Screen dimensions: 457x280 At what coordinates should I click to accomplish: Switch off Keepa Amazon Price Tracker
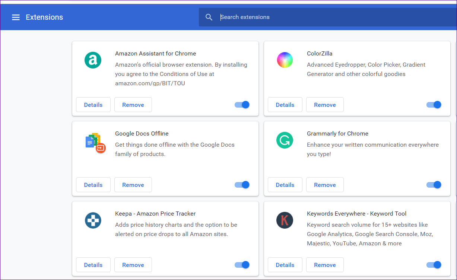pyautogui.click(x=242, y=265)
